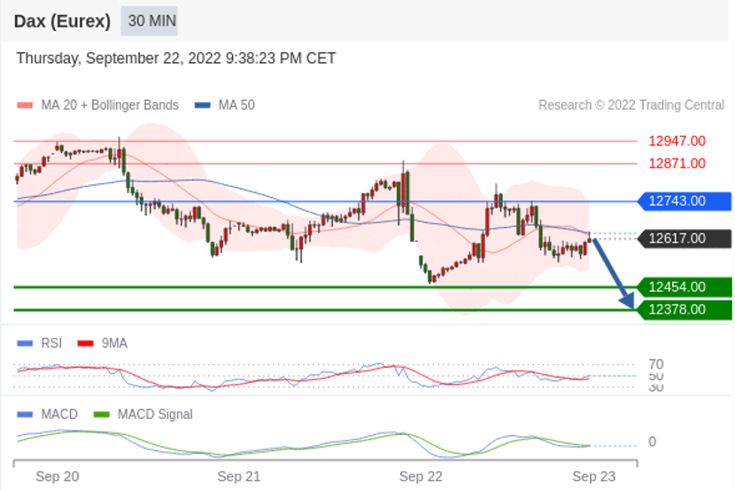The height and width of the screenshot is (490, 735).
Task: Click the Dax (Eurex) chart title
Action: click(62, 21)
